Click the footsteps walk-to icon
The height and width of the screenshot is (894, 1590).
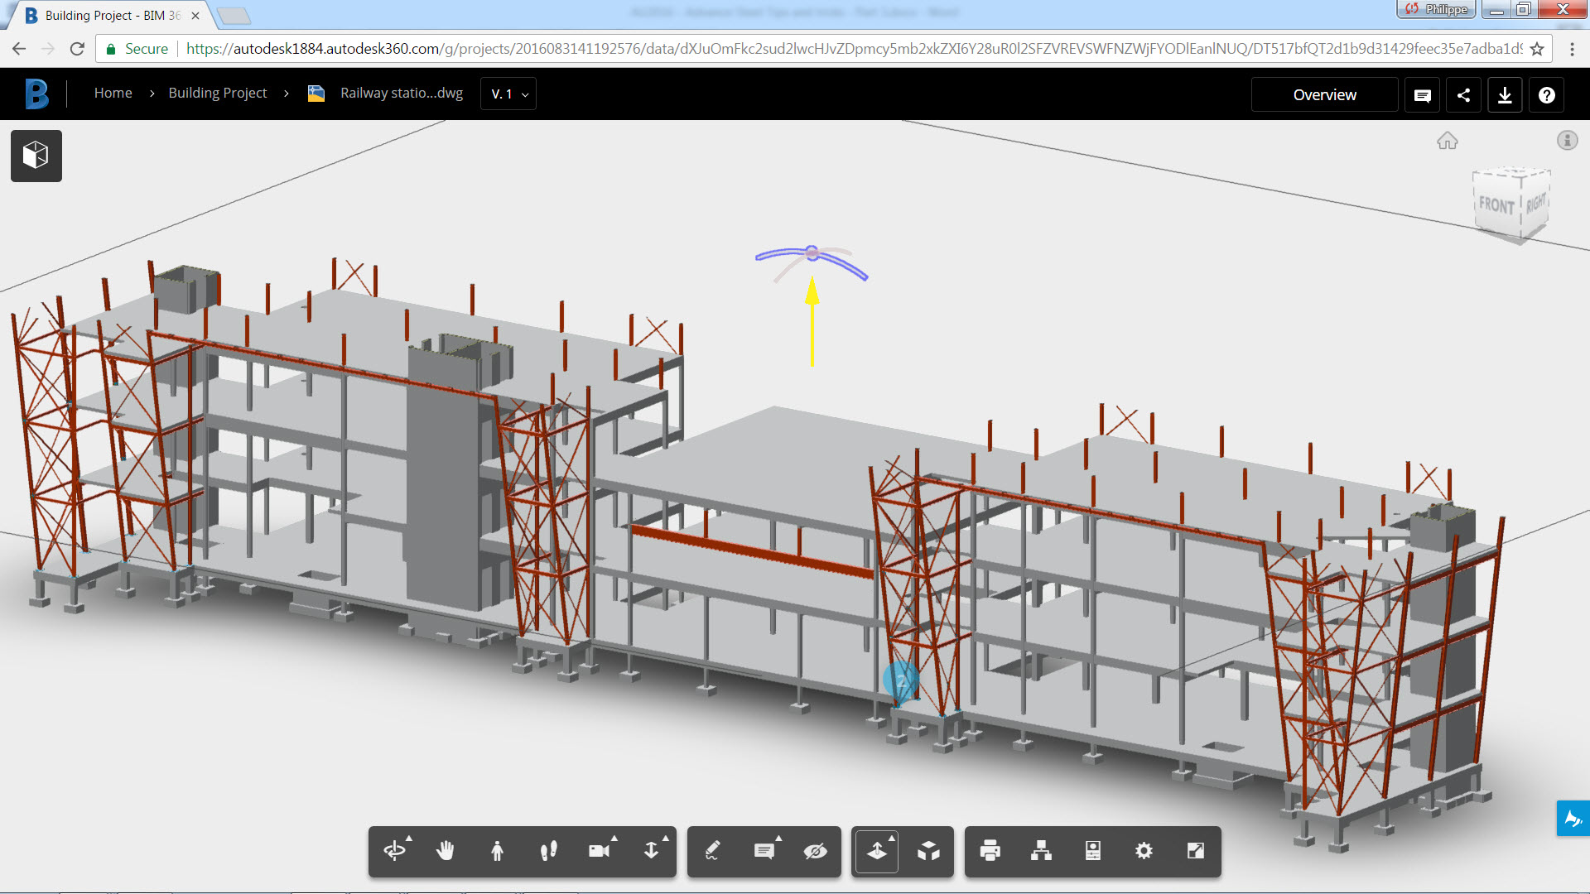click(548, 851)
